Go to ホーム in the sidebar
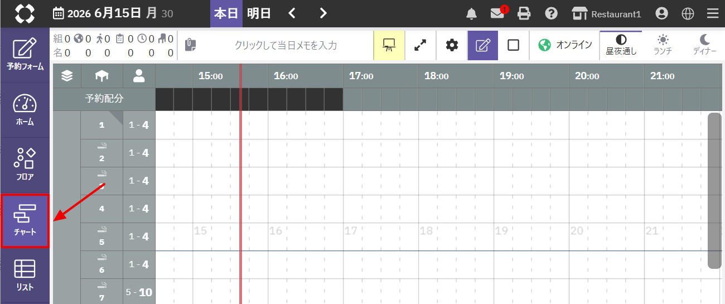The image size is (725, 304). (25, 110)
